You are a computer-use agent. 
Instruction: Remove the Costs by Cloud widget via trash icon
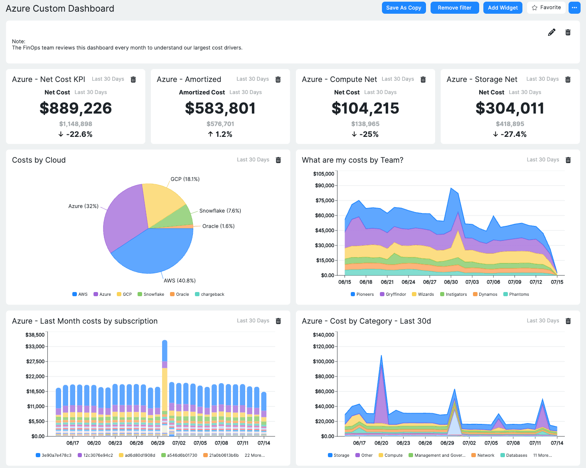[278, 160]
